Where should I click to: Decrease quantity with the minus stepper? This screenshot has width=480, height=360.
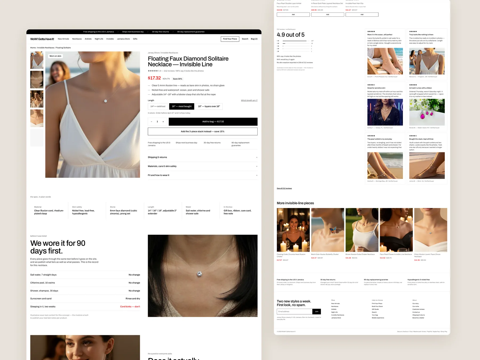click(151, 122)
